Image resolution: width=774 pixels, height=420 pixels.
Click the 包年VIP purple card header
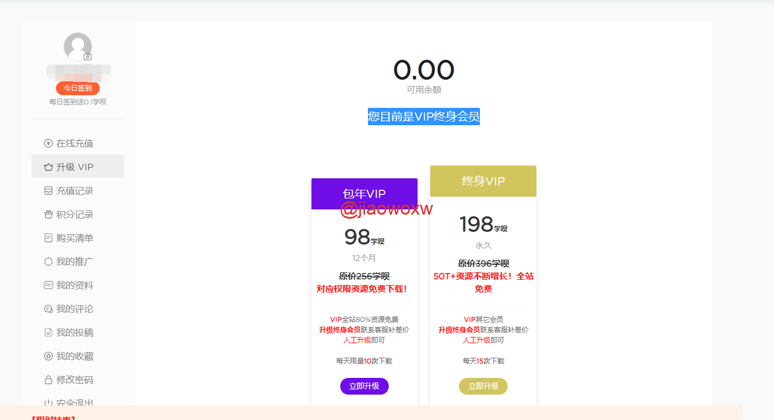tap(365, 194)
